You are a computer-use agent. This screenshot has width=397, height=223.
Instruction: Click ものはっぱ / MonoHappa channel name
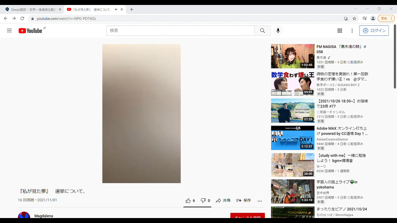[335, 215]
